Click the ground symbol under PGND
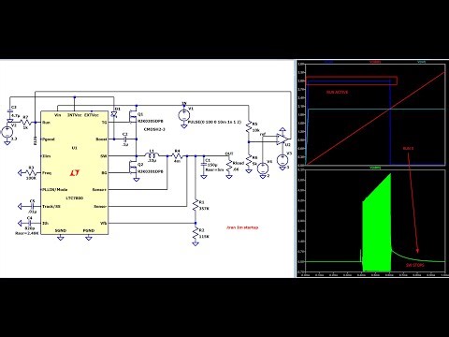Image resolution: width=449 pixels, height=337 pixels. pos(89,238)
